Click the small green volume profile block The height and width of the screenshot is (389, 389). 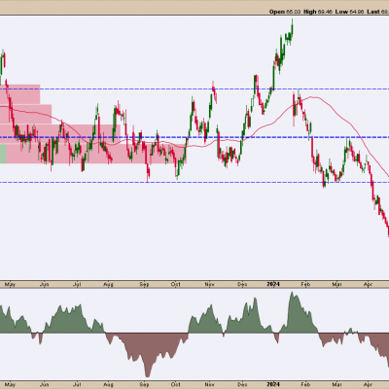[x=3, y=154]
